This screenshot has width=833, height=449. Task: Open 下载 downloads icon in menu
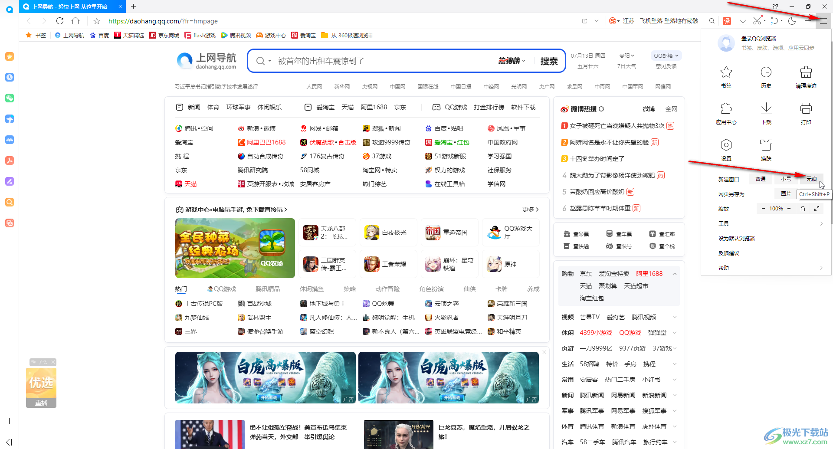coord(766,114)
